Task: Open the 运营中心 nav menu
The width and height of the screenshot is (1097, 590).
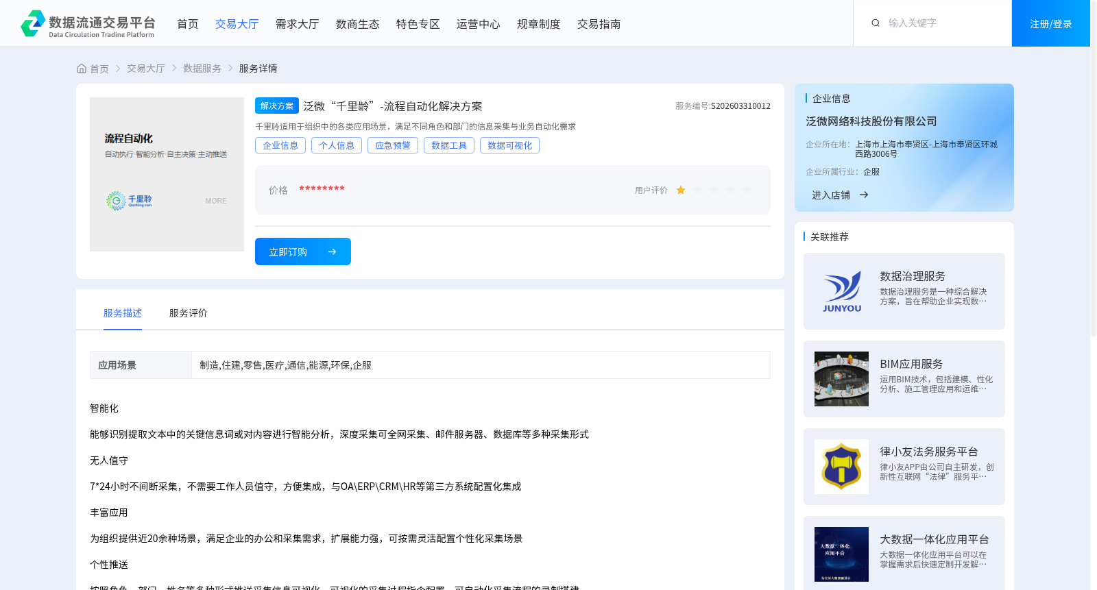Action: (479, 24)
